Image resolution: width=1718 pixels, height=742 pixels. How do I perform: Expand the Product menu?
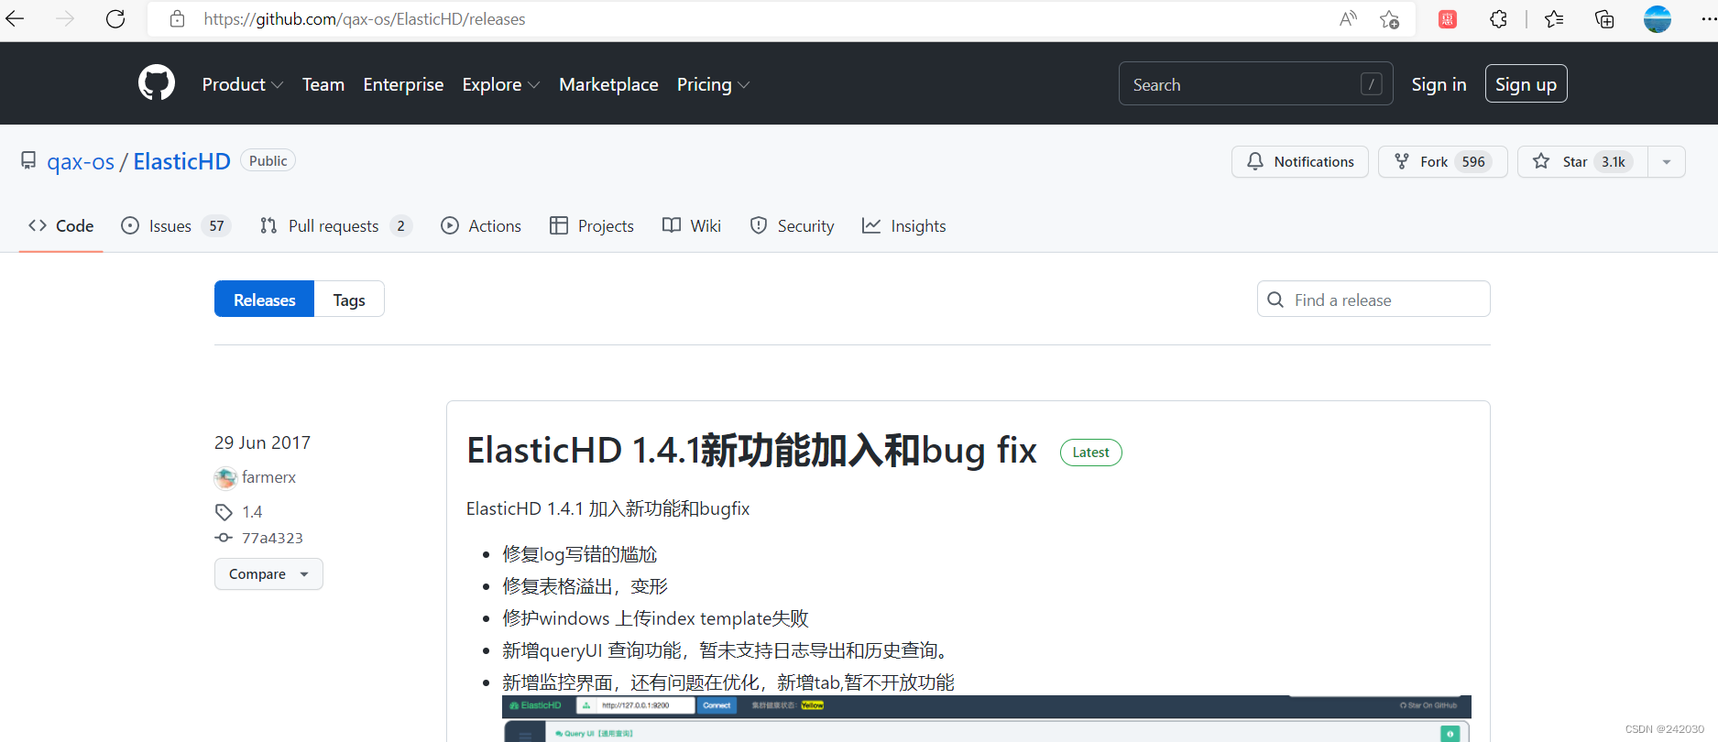pyautogui.click(x=243, y=84)
